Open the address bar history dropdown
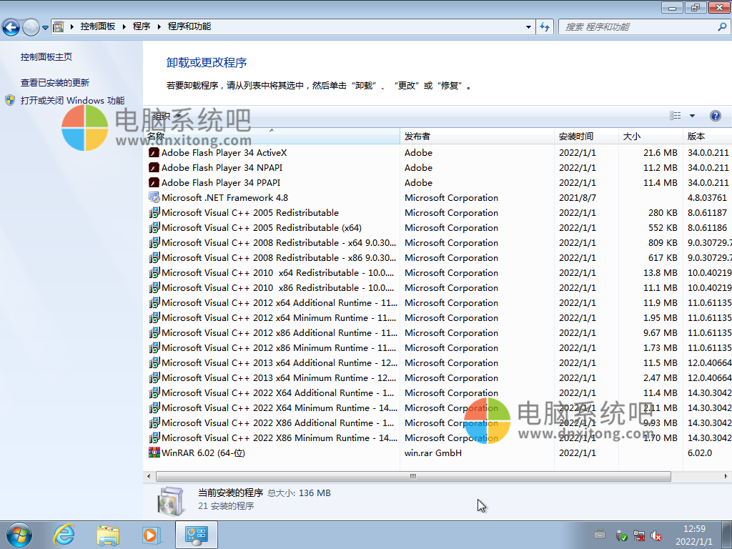 click(529, 27)
